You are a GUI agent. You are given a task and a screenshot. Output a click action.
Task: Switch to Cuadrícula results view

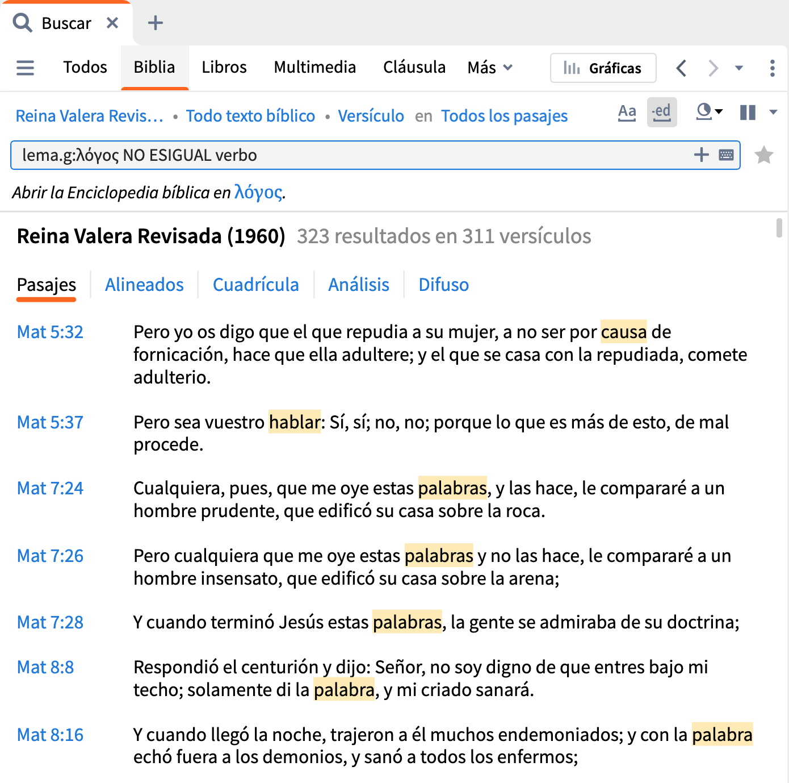click(x=255, y=285)
